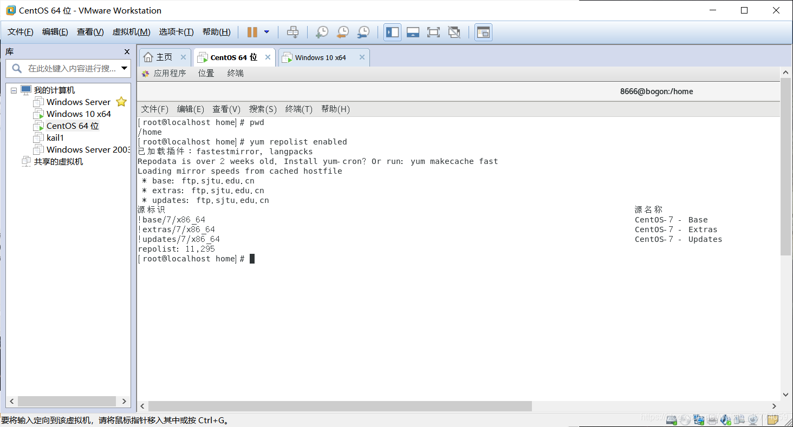The height and width of the screenshot is (427, 793).
Task: Pause the virtual machine with the toolbar pause button
Action: point(252,32)
